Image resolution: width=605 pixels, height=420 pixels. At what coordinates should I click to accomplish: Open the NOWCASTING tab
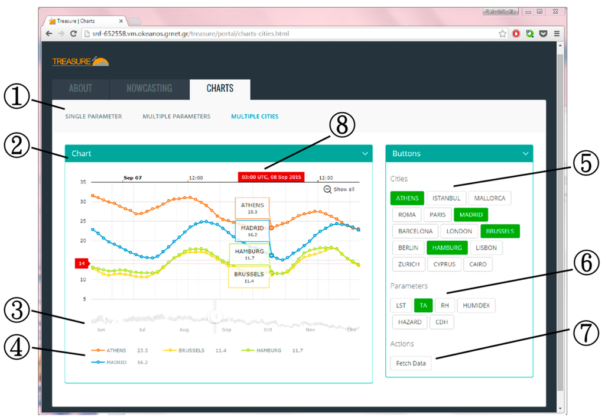coord(149,89)
